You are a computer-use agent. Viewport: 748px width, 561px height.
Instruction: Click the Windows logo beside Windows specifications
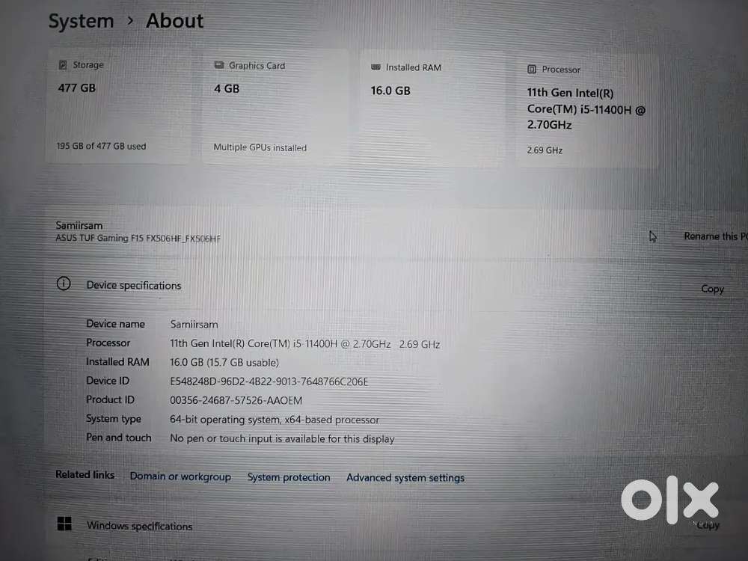pos(64,524)
